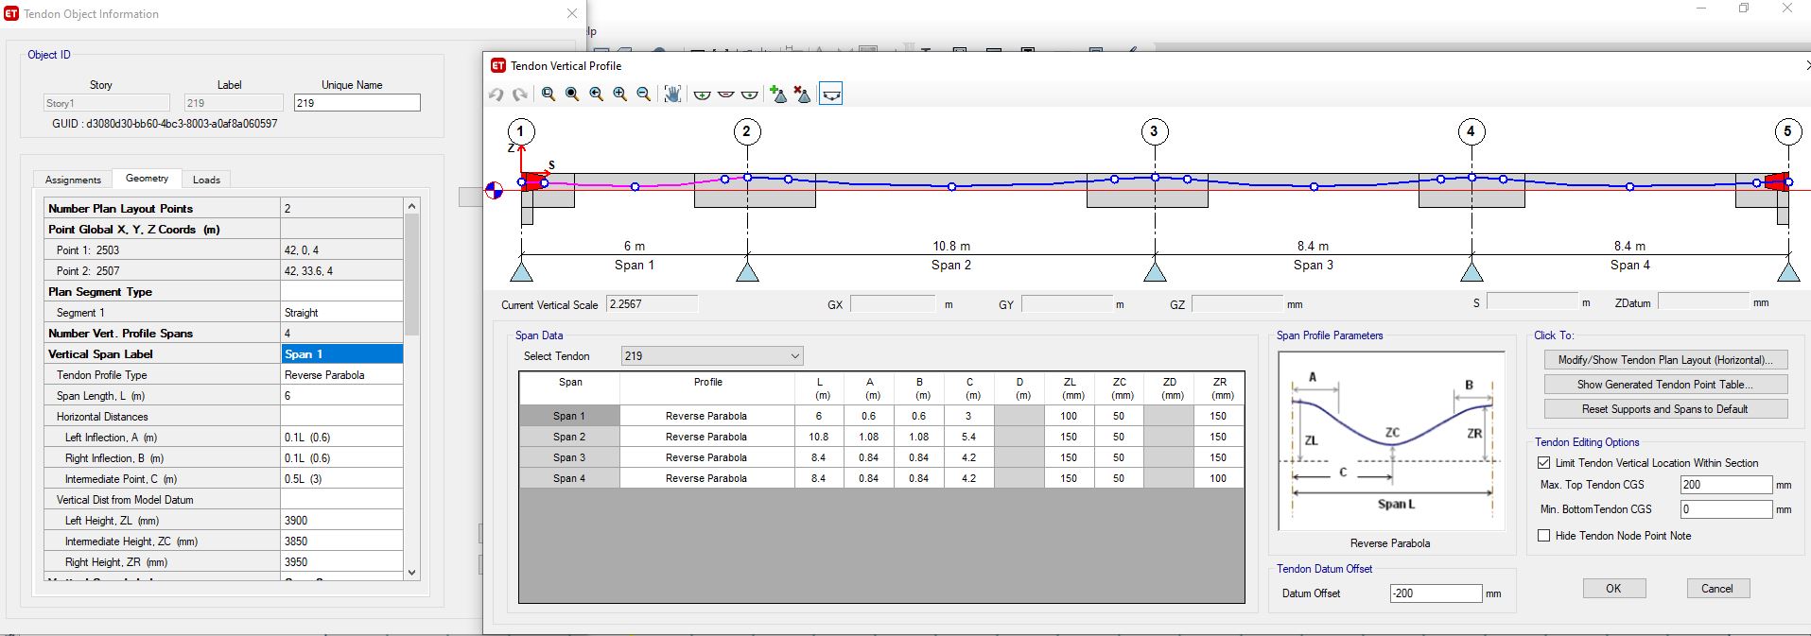1811x636 pixels.
Task: Click grid bubble 4 in the profile view
Action: point(1471,131)
